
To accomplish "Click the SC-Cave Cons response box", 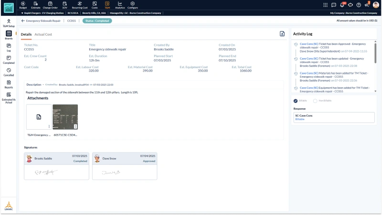I will 334,117.
